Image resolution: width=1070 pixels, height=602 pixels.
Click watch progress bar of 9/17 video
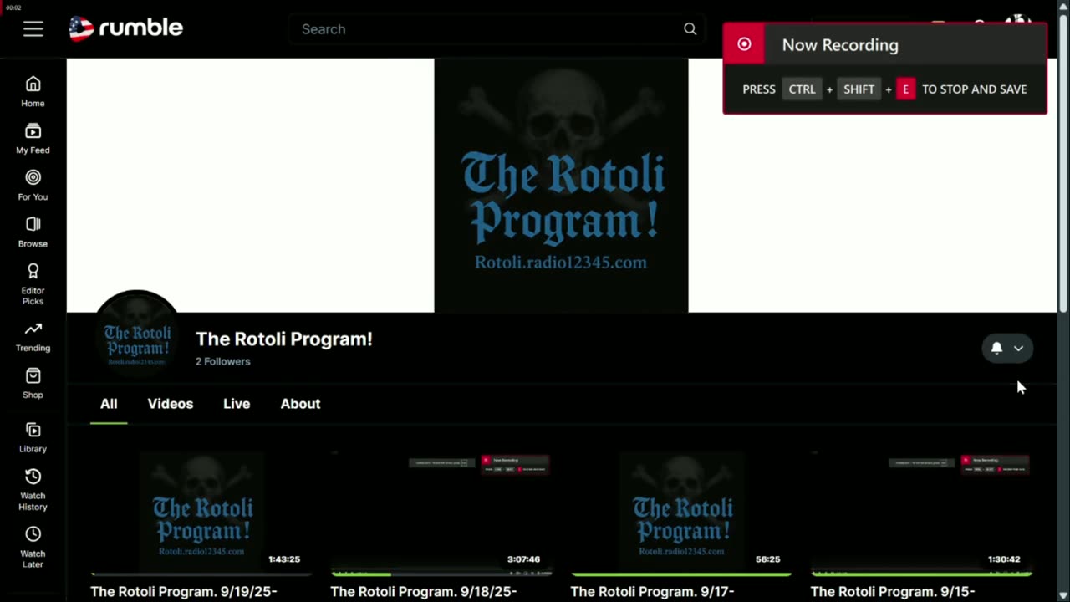(x=681, y=574)
